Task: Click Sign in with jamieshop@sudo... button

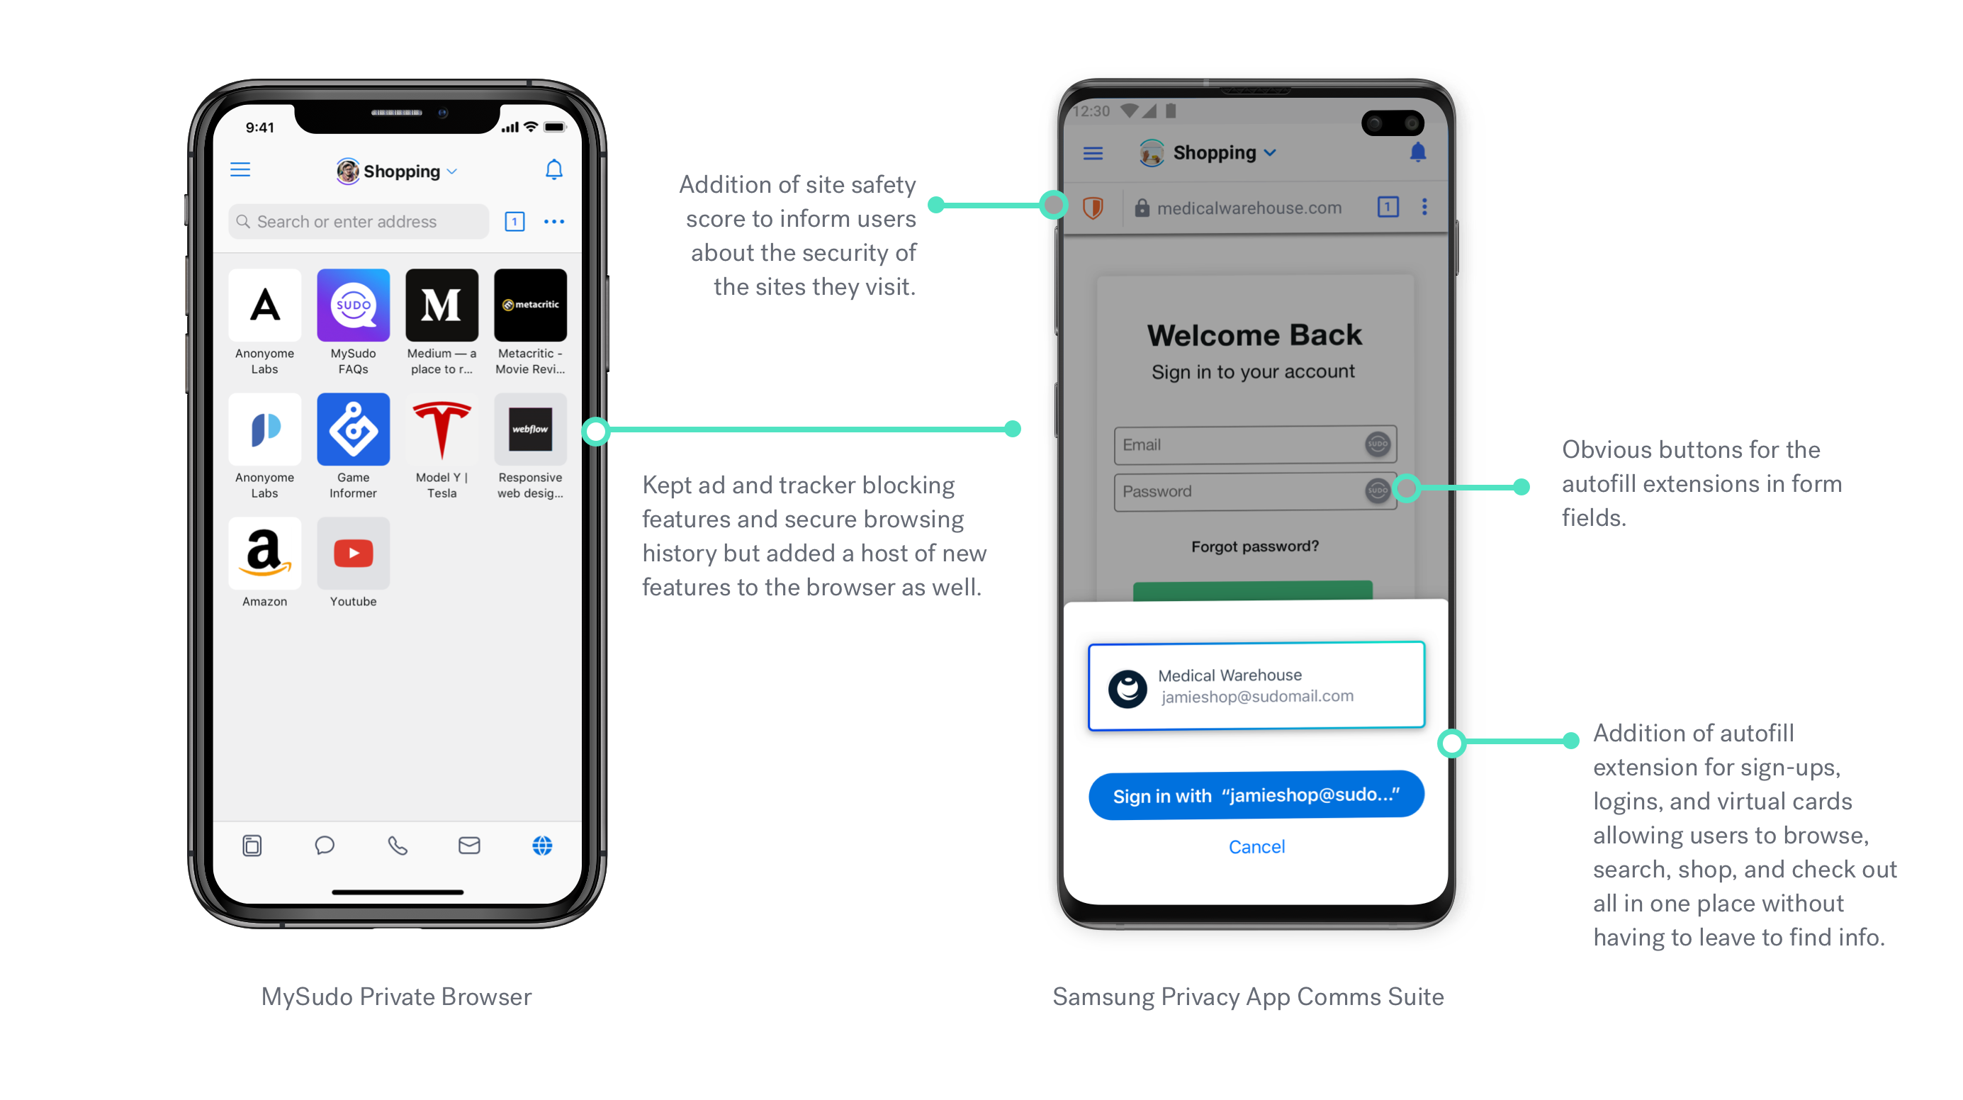Action: pyautogui.click(x=1254, y=795)
